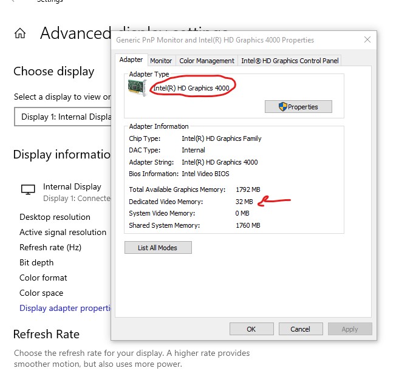Click the 32 MB dedicated video memory value

[x=244, y=202]
